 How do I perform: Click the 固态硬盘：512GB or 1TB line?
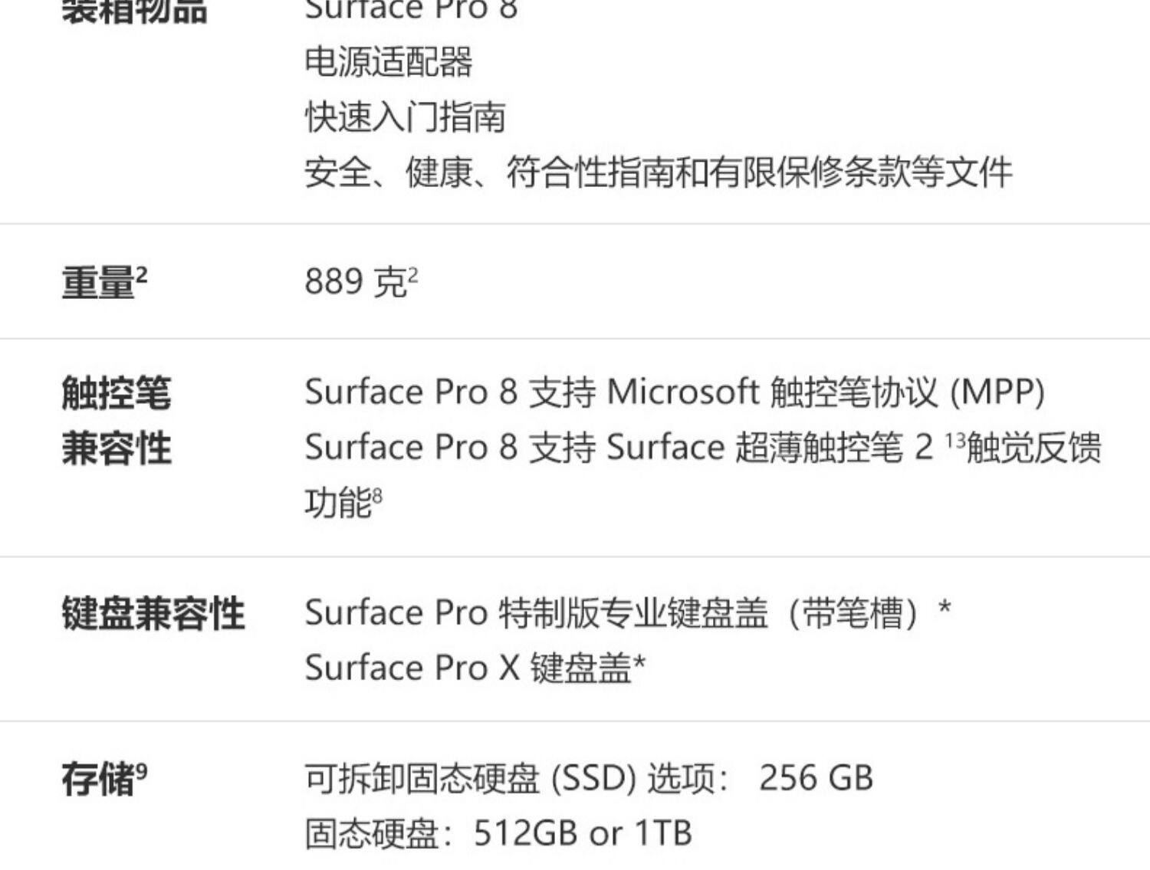498,833
